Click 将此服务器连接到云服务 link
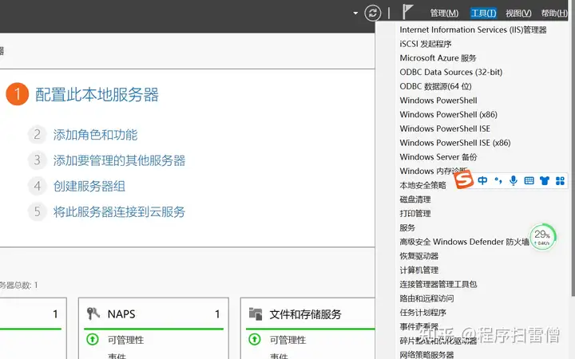 tap(119, 211)
